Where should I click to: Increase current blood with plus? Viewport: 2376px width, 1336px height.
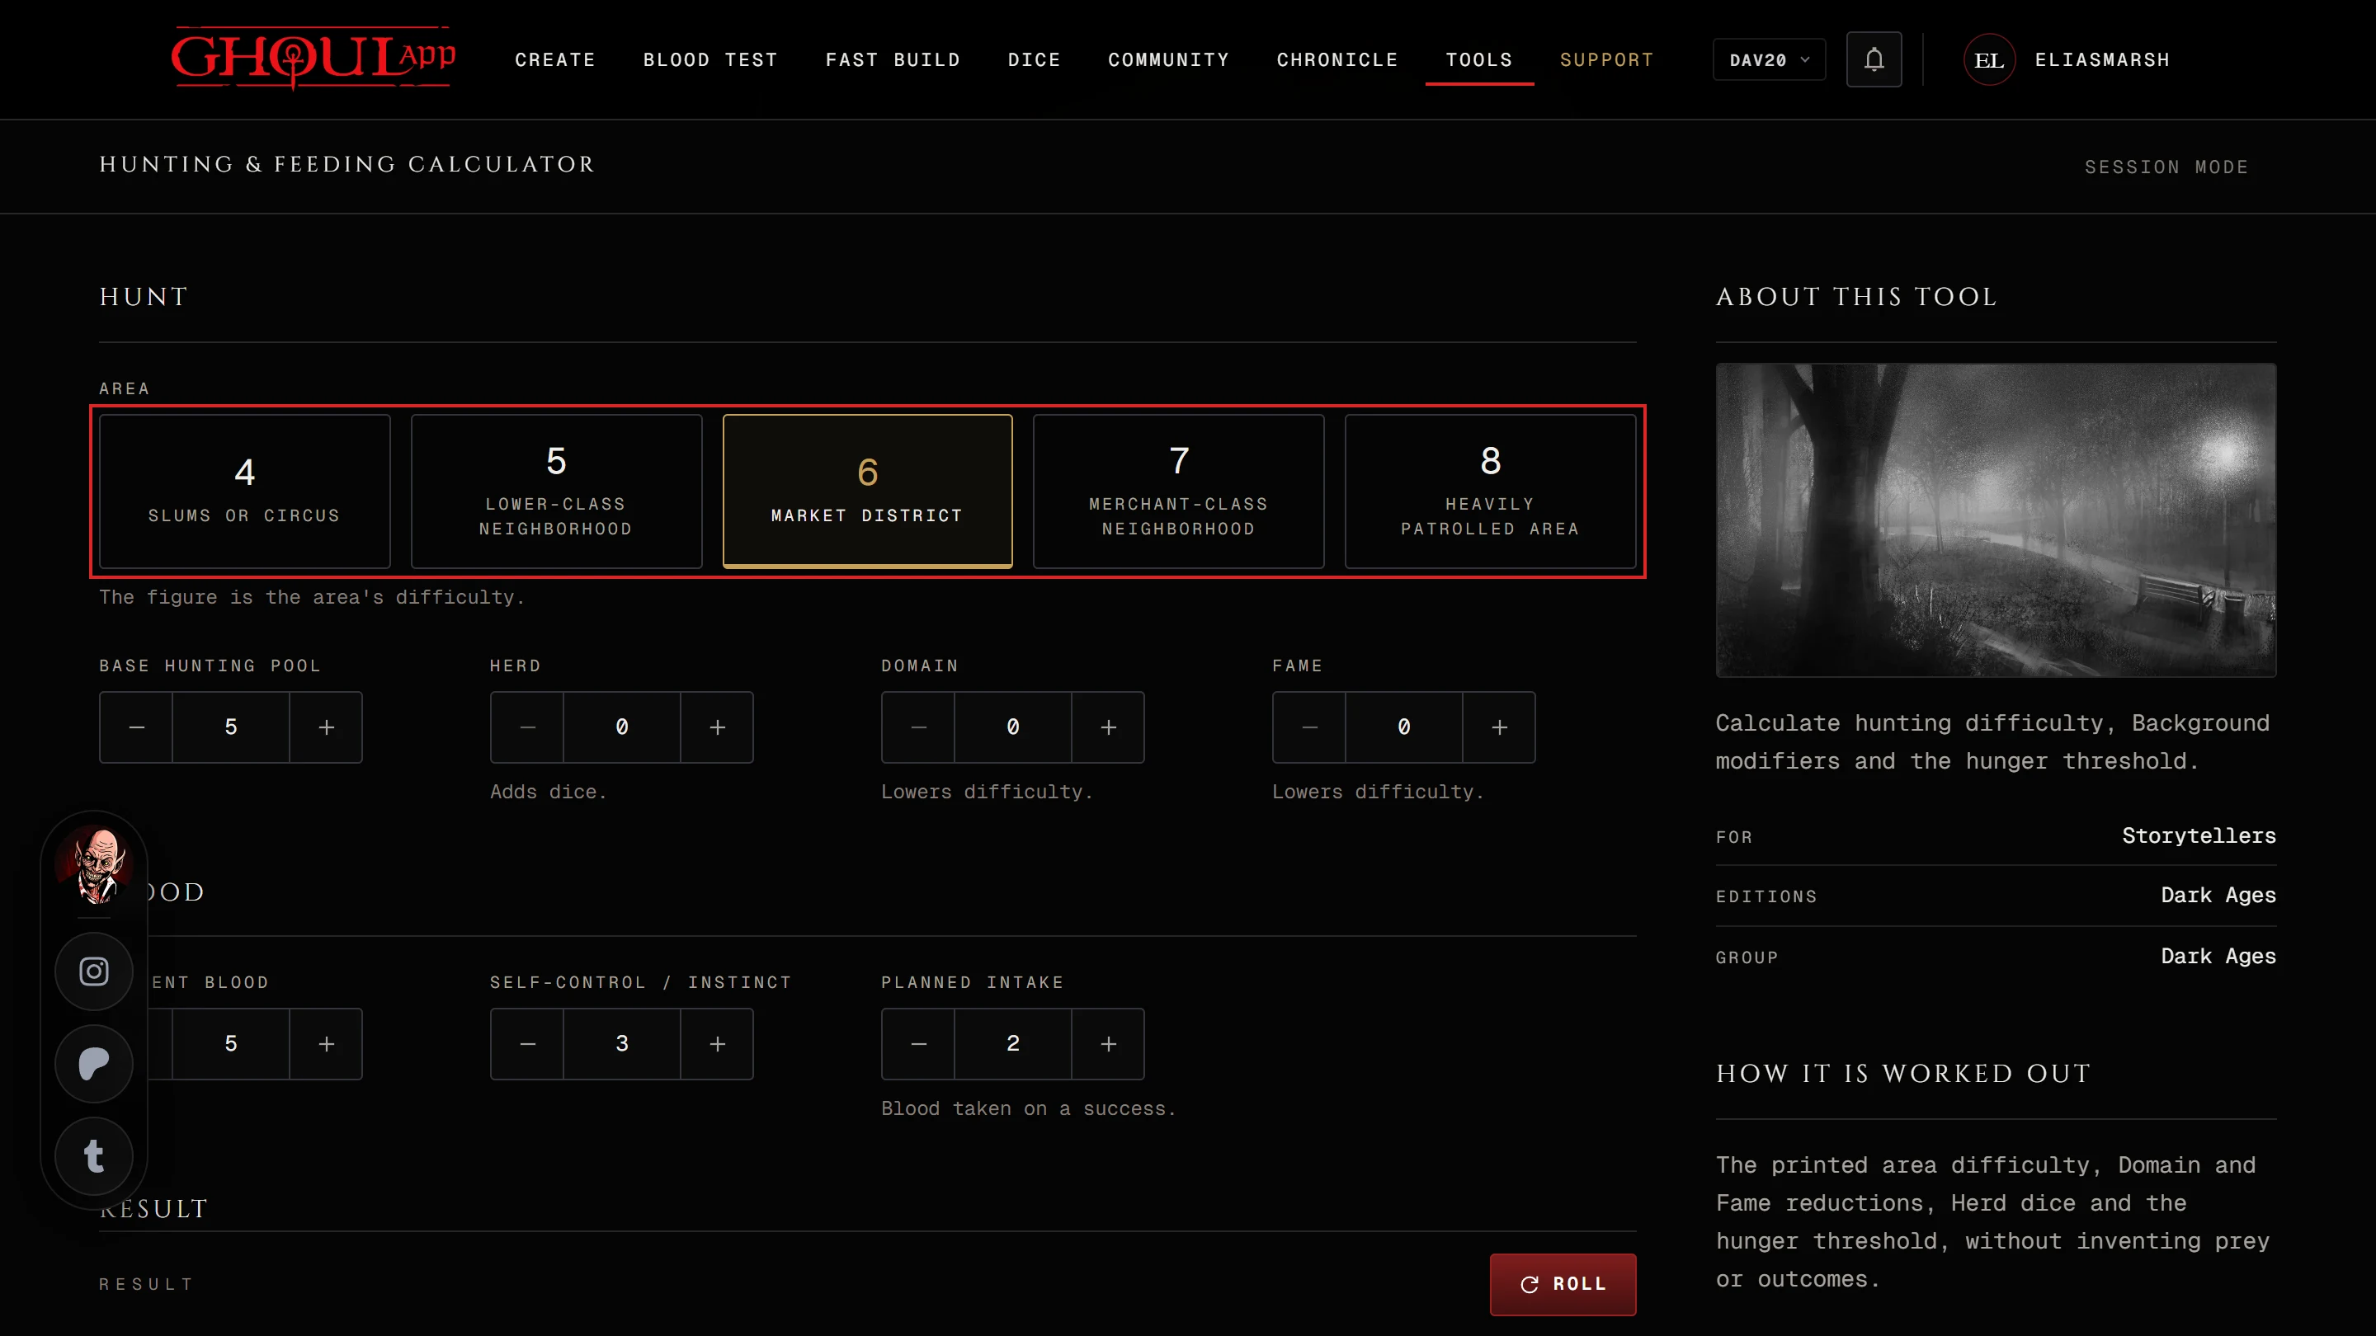pos(326,1044)
